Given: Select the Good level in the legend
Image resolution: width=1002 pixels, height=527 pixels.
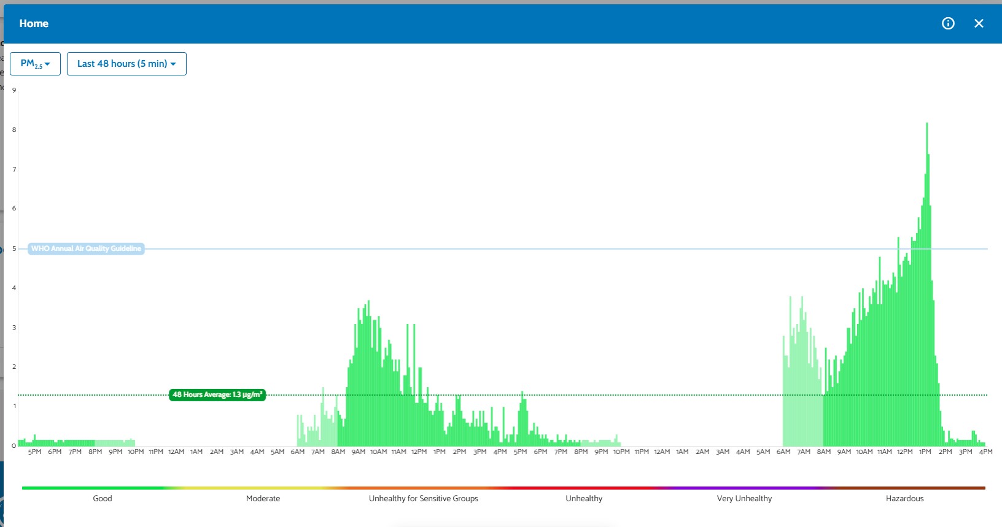Looking at the screenshot, I should 103,498.
